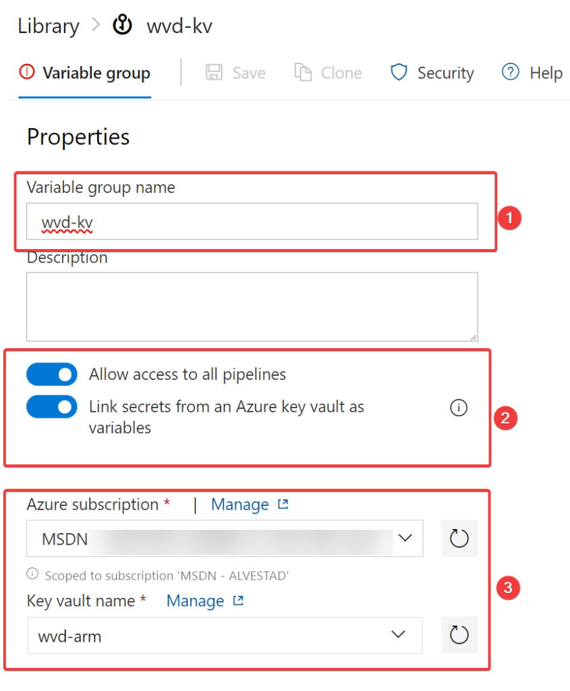Click the Security shield icon
This screenshot has width=570, height=691.
(x=399, y=73)
